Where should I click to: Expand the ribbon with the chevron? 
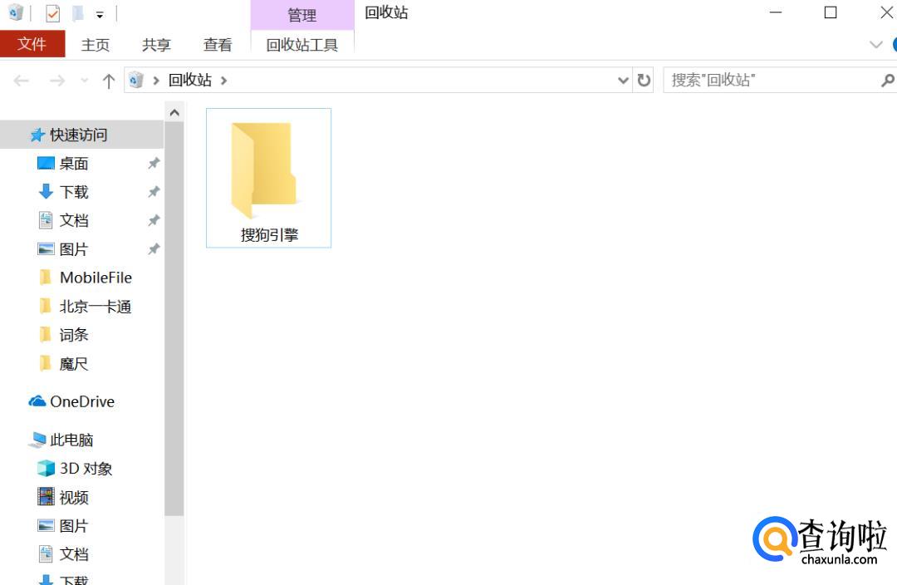coord(876,45)
